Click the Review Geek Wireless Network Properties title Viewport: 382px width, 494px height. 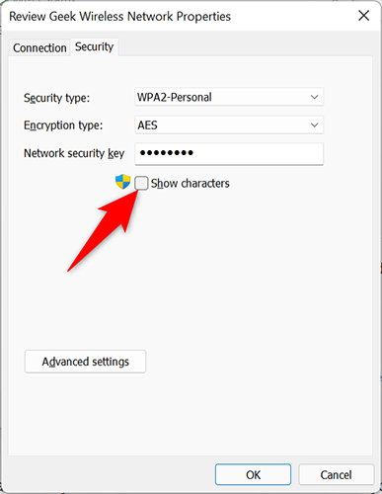[x=119, y=16]
